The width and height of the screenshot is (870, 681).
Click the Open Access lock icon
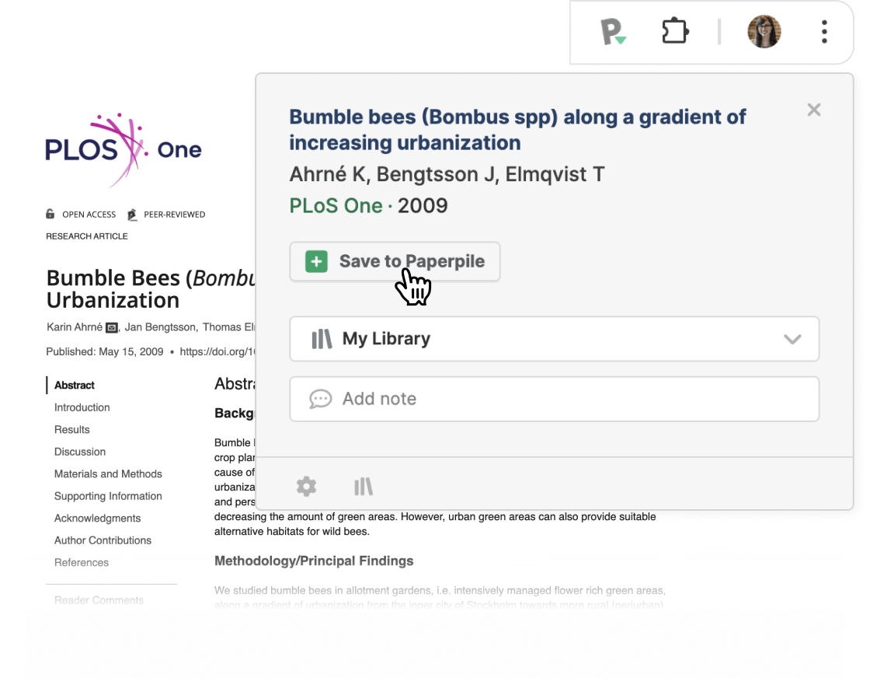click(x=50, y=214)
